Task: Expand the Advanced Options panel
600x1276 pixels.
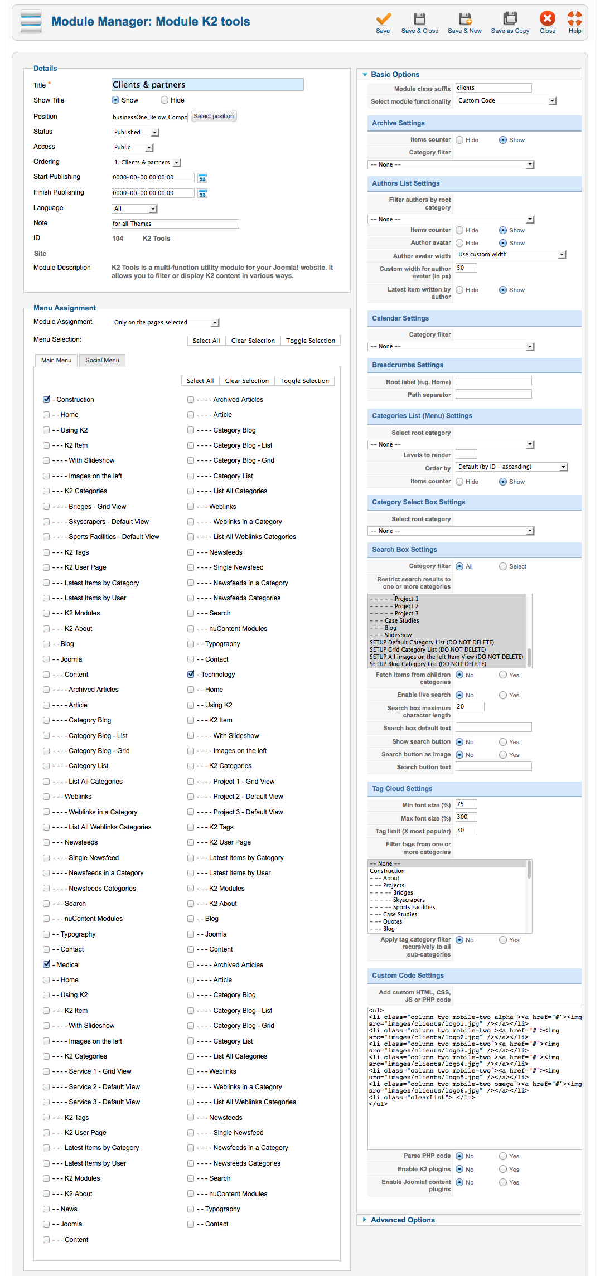Action: click(x=403, y=1220)
